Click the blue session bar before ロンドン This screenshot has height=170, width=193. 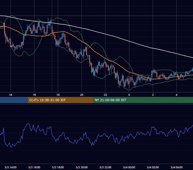click(14, 100)
